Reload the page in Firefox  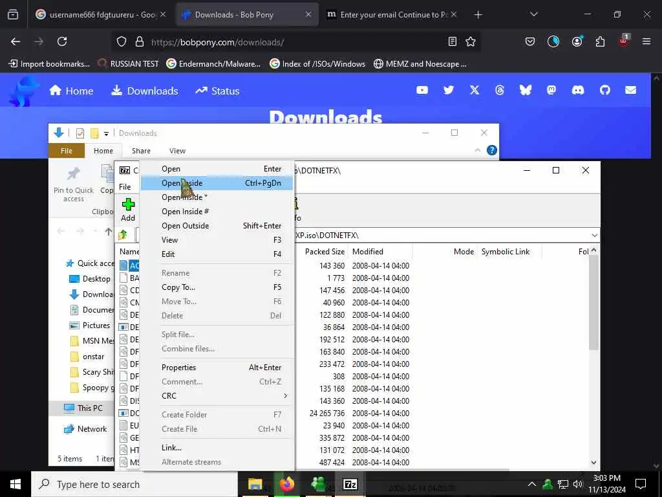pyautogui.click(x=62, y=41)
